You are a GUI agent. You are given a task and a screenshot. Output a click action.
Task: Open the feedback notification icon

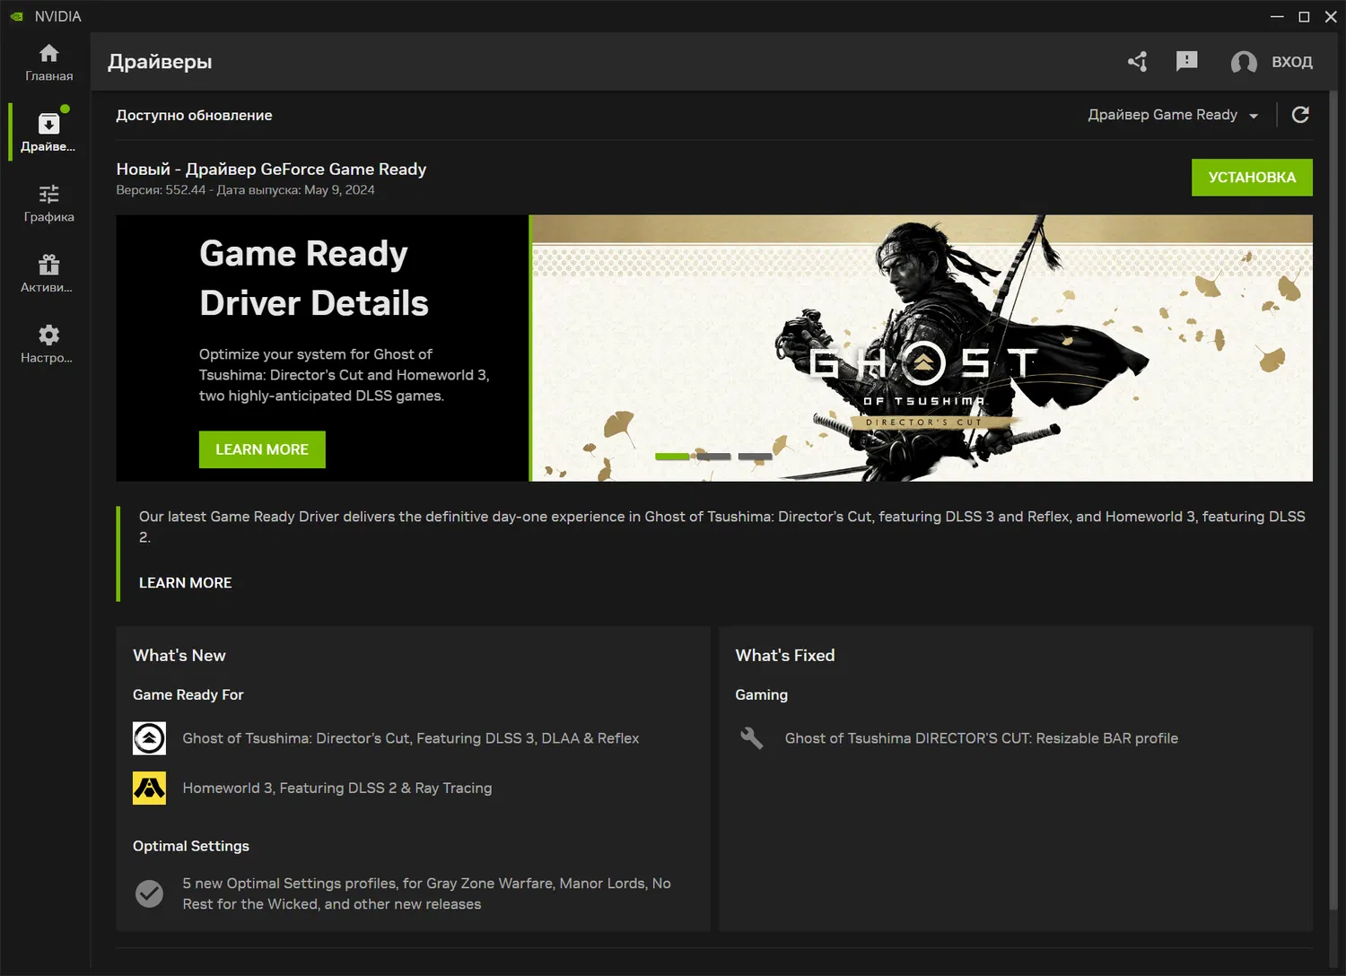[1186, 61]
